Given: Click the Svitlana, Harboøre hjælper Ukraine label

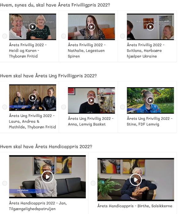Looking at the screenshot, I should (146, 50).
